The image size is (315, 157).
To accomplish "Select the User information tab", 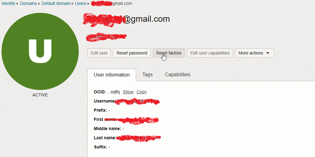I will [x=112, y=75].
